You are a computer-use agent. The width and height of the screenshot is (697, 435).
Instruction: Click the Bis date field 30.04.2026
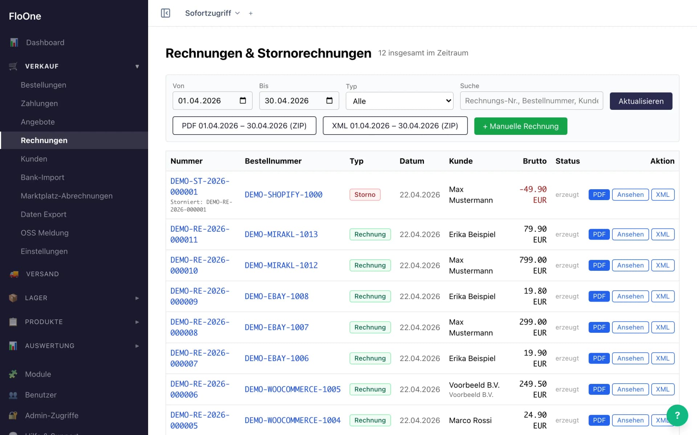tap(299, 101)
